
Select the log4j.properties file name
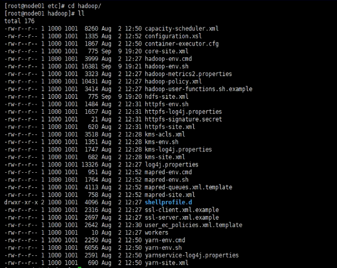172,165
